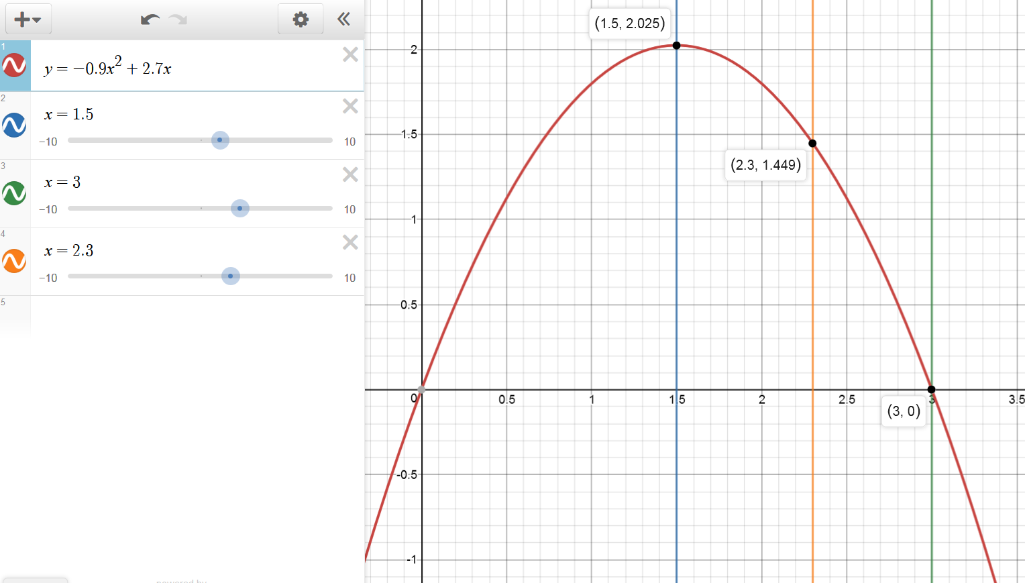Hide the blue x = 1.5 line
Image resolution: width=1025 pixels, height=583 pixels.
(14, 125)
